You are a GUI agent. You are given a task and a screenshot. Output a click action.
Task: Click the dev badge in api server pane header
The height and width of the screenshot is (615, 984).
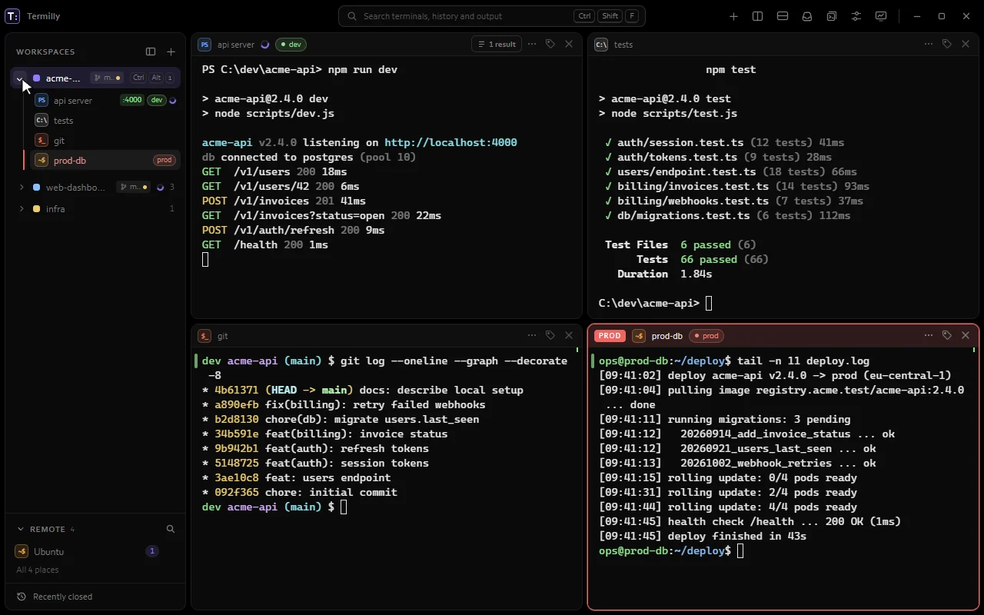[x=291, y=45]
